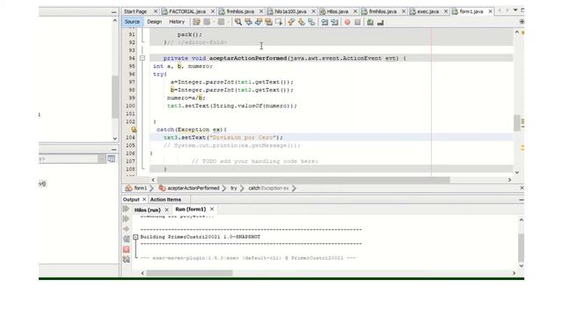Toggle rectangular selection mode
Image resolution: width=563 pixels, height=317 pixels.
[279, 22]
